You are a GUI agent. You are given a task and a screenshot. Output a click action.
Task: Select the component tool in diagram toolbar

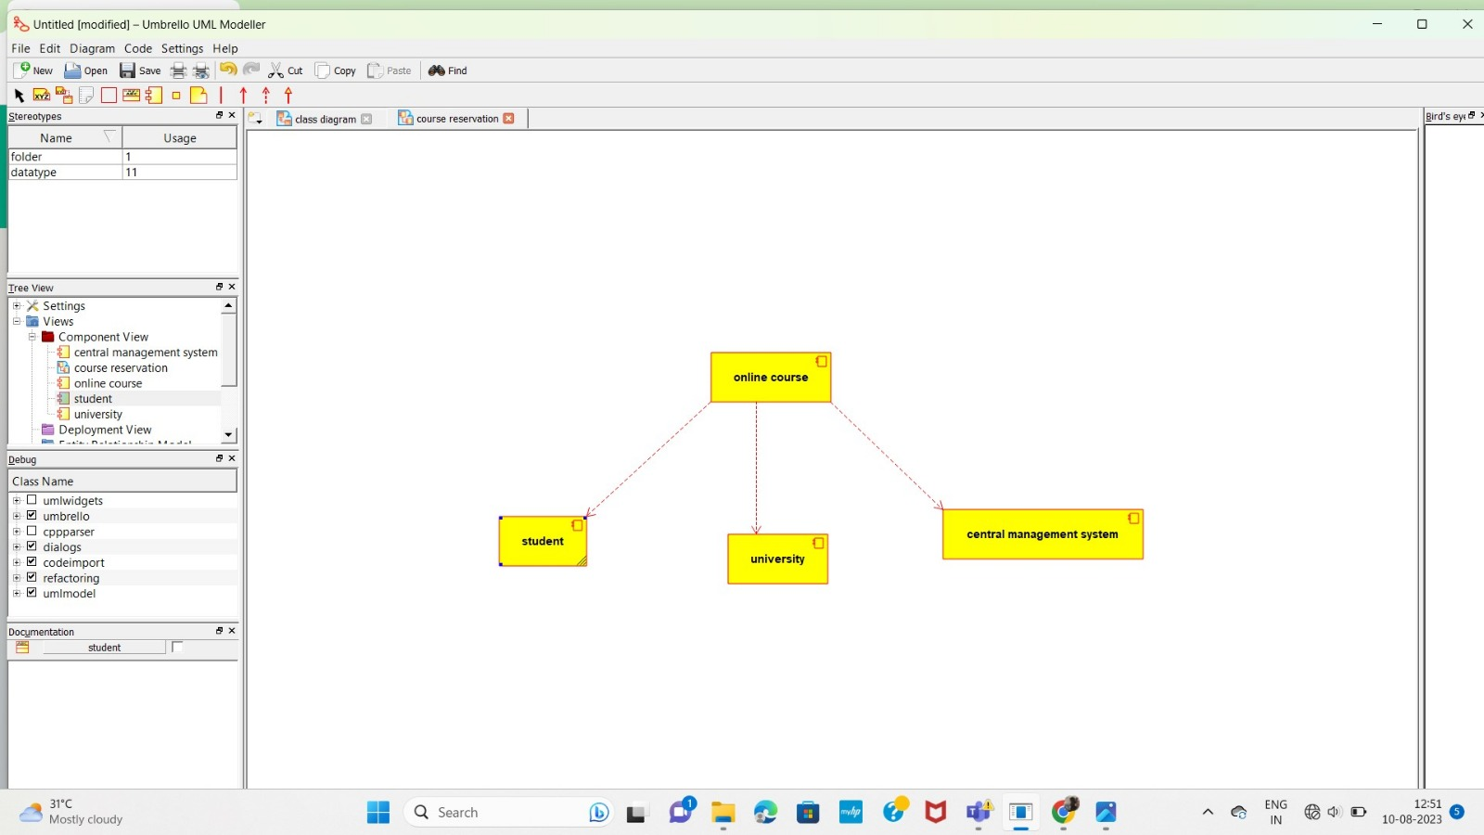coord(154,96)
